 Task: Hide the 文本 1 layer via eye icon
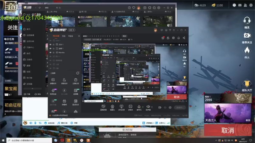pos(50,44)
